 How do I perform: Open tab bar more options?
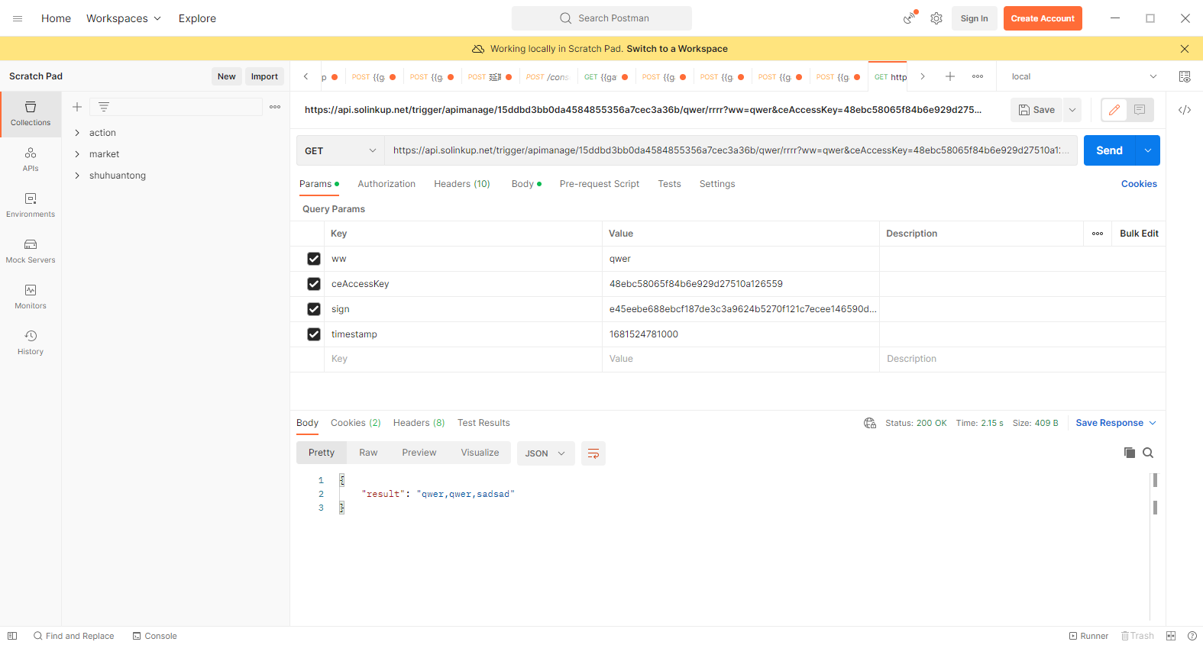(x=978, y=76)
